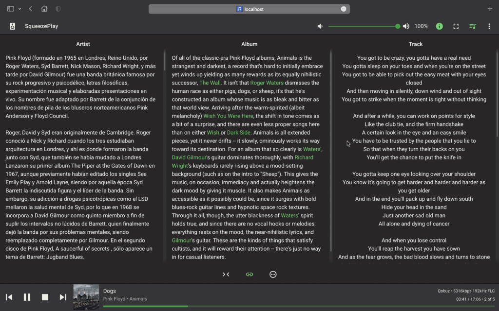This screenshot has height=311, width=499.
Task: Adjust the volume slider handle
Action: pyautogui.click(x=398, y=26)
